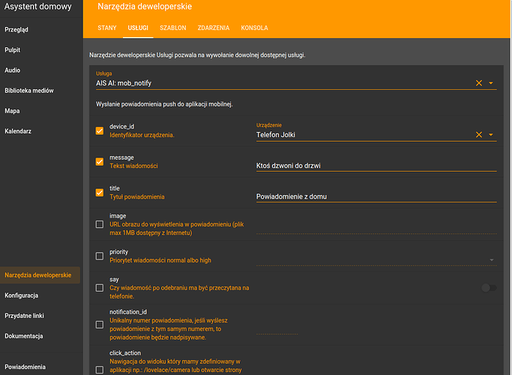Viewport: 512px width, 375px height.
Task: Open Powiadomienia in the sidebar
Action: 25,367
